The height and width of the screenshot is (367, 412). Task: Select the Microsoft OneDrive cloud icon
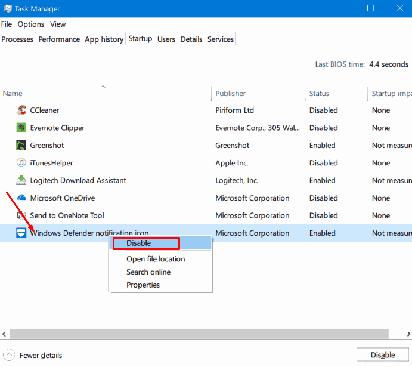[21, 198]
